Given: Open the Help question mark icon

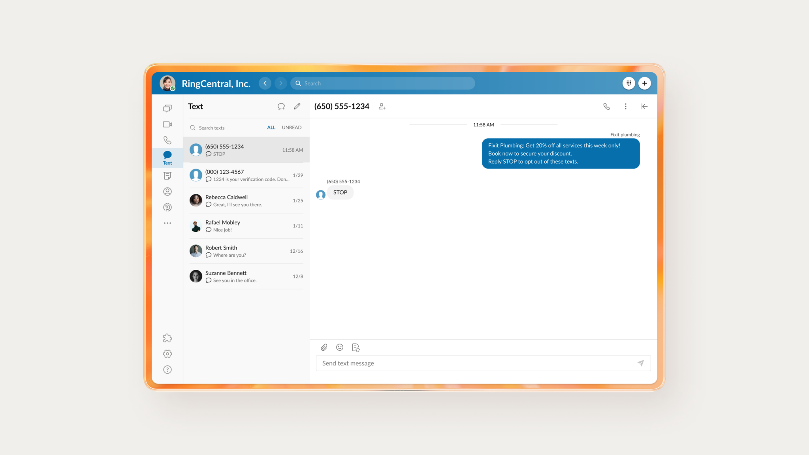Looking at the screenshot, I should tap(167, 370).
